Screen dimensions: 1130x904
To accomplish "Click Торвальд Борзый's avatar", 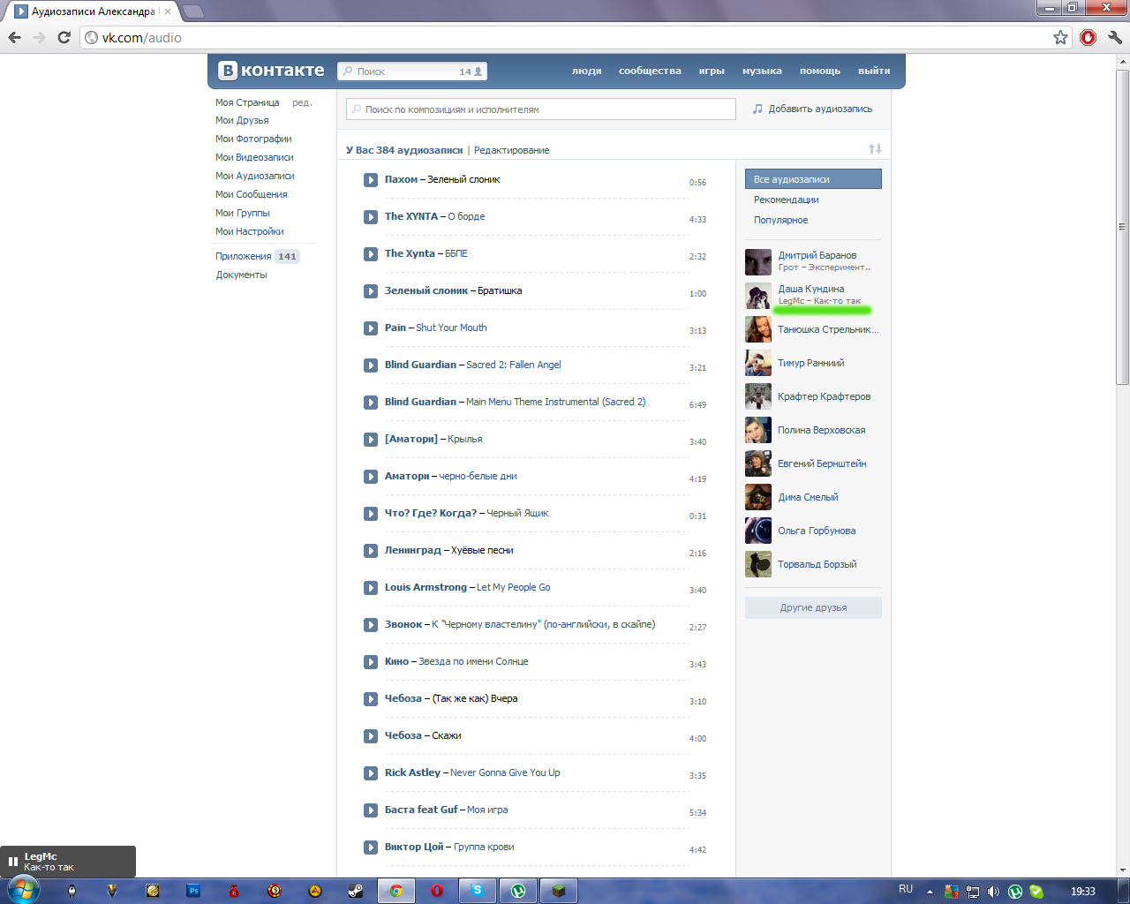I will pyautogui.click(x=758, y=564).
